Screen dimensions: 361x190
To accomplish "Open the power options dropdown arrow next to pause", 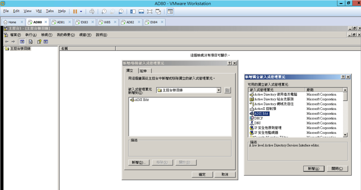I will click(x=81, y=11).
